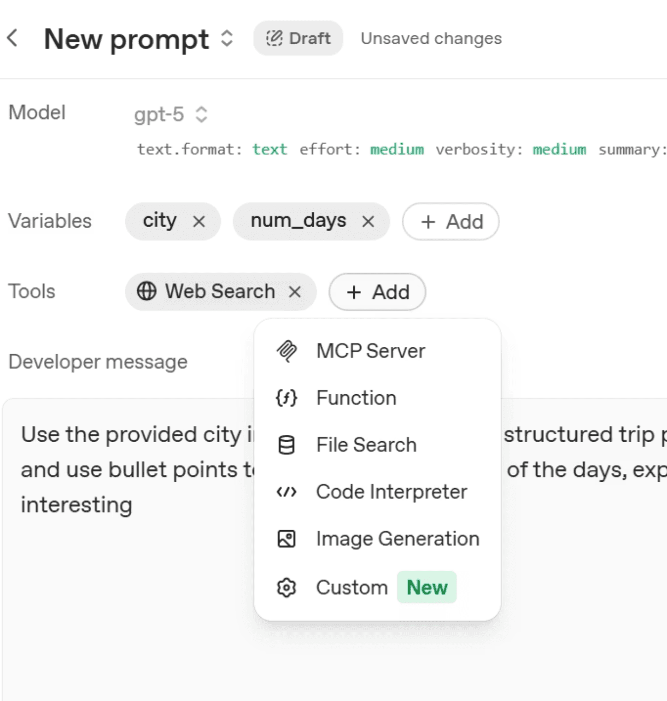Remove the num_days variable
Viewport: 667px width, 701px height.
click(368, 222)
